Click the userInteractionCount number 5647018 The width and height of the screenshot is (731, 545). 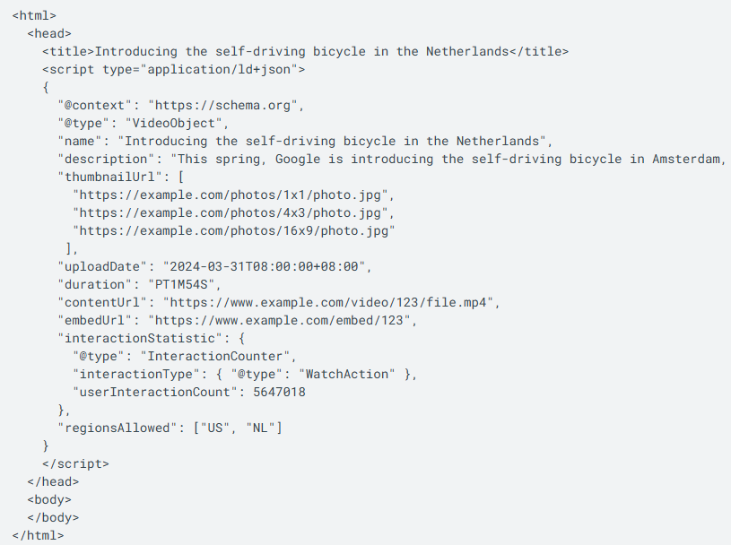(281, 392)
